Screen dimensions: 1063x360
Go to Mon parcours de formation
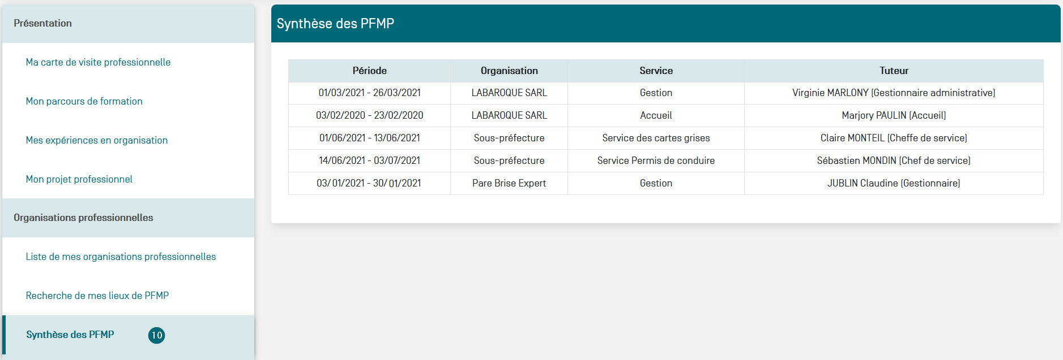pyautogui.click(x=84, y=101)
